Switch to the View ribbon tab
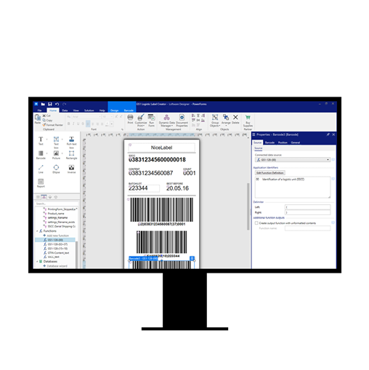The width and height of the screenshot is (369, 370). (x=76, y=110)
